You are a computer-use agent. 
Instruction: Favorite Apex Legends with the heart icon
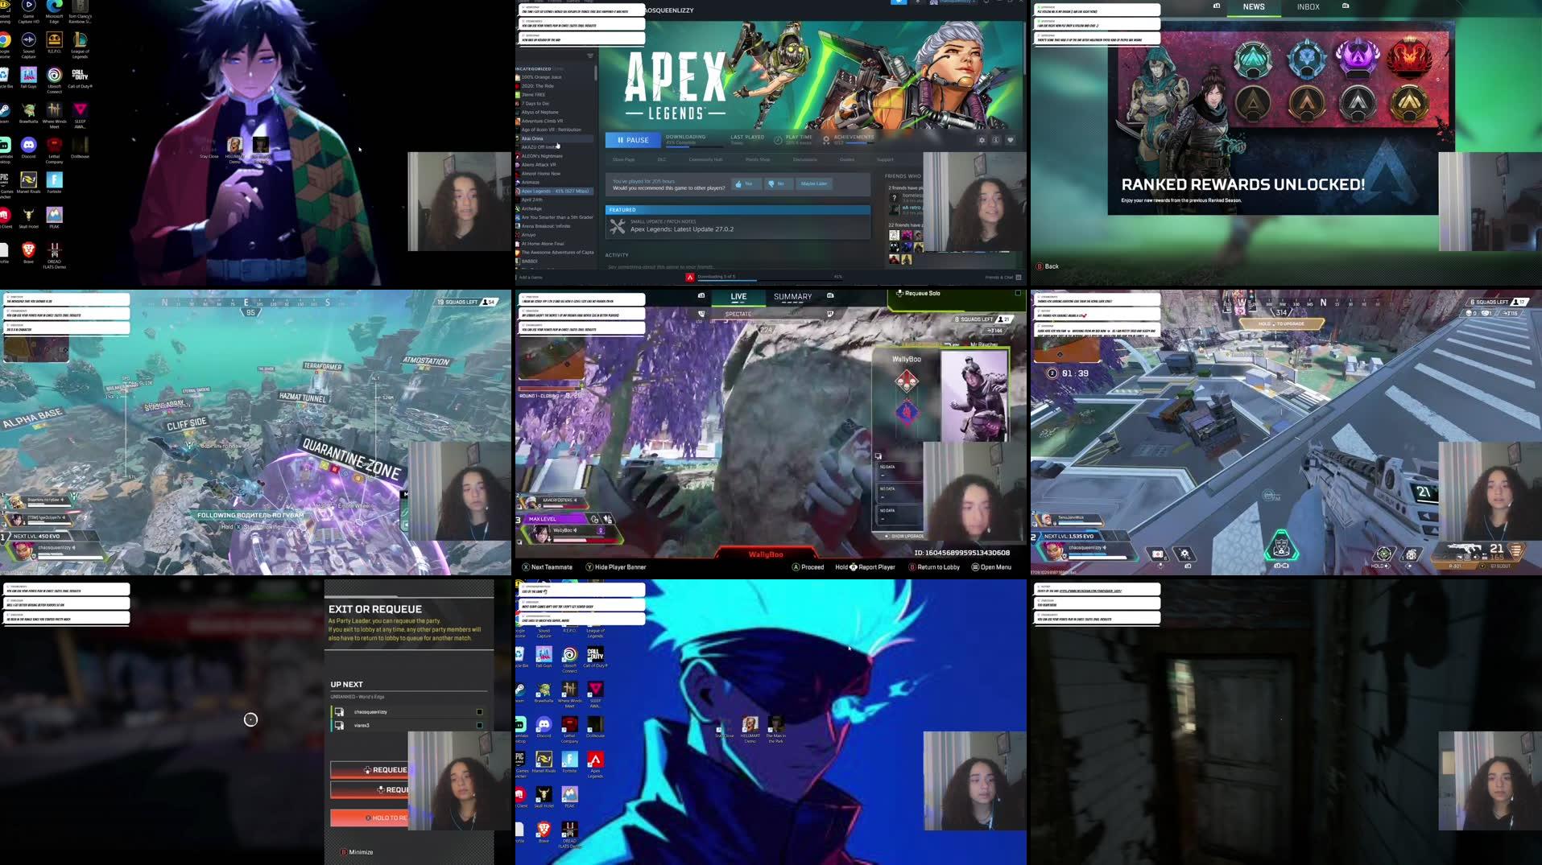coord(1011,140)
